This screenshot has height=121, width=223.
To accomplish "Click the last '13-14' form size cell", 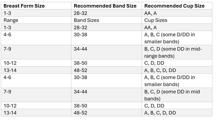I will [36, 113].
